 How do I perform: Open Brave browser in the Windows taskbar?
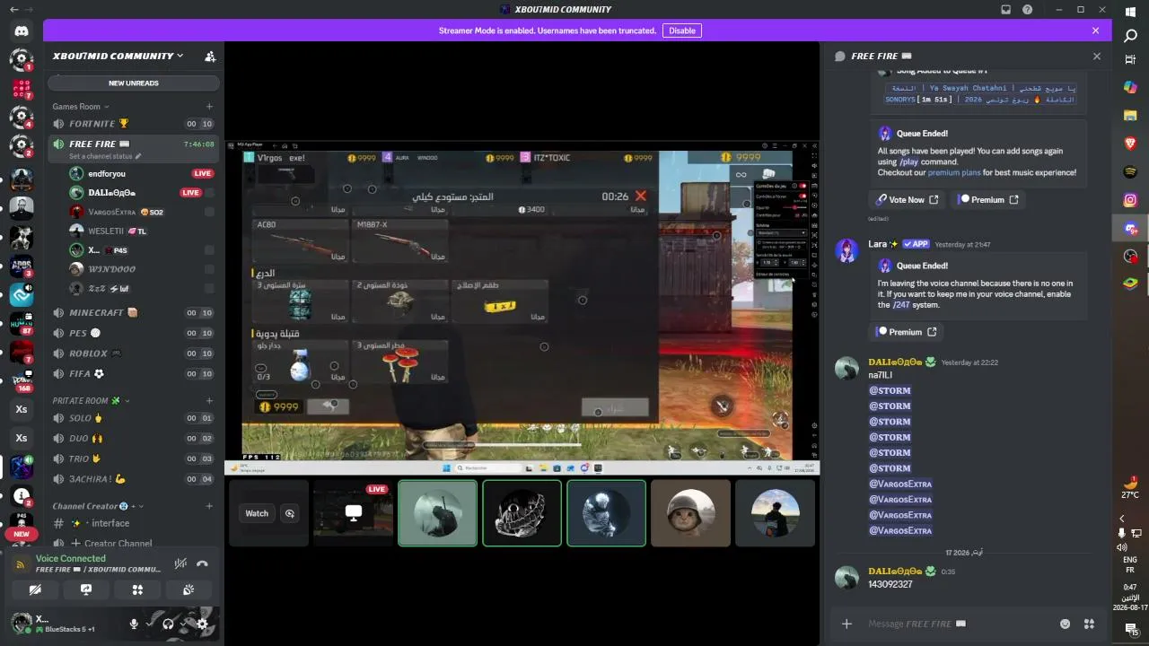pos(1130,143)
